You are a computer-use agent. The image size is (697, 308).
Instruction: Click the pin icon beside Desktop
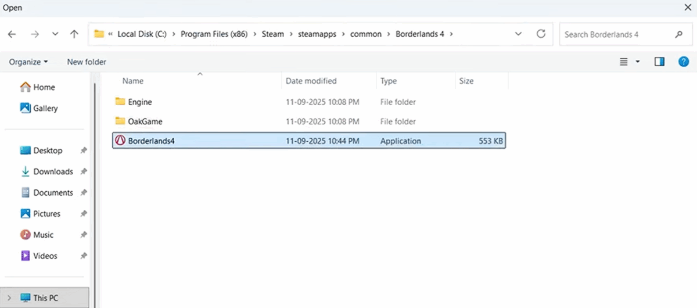(x=84, y=151)
